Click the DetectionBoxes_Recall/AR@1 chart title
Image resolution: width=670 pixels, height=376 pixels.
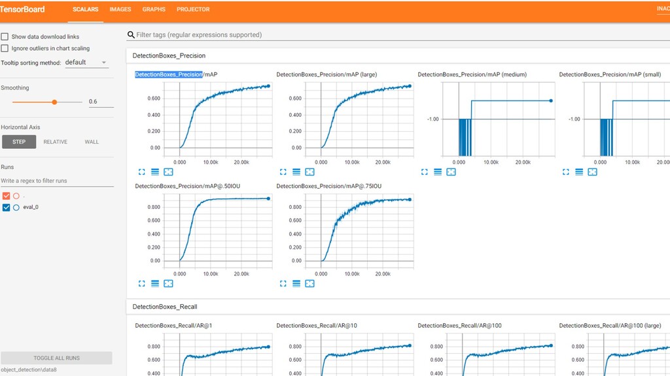tap(173, 326)
